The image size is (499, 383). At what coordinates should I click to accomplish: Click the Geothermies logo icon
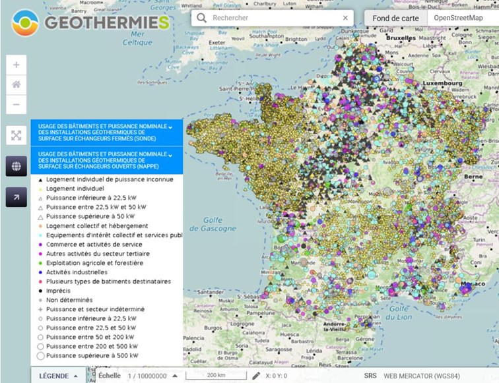(25, 22)
